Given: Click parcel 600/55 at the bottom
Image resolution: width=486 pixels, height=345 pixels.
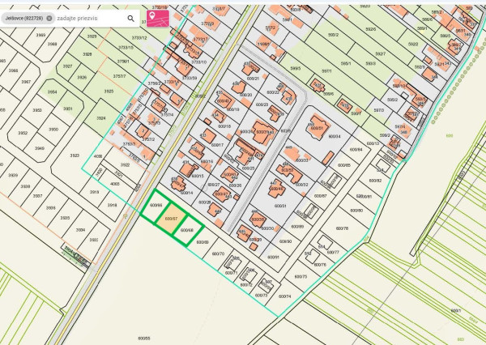Looking at the screenshot, I should 144,338.
